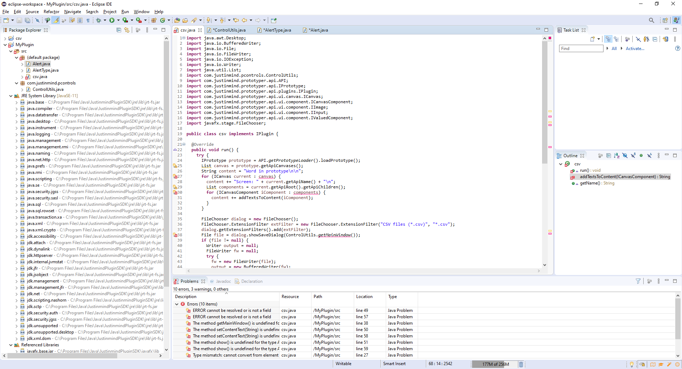Open the Problems view filter icon

(x=638, y=281)
